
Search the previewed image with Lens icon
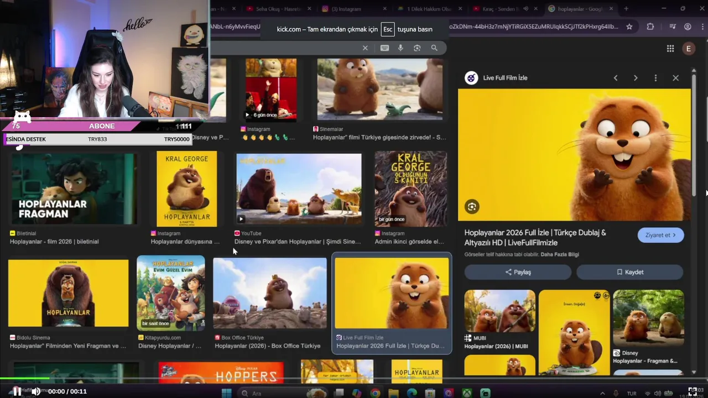(x=472, y=207)
